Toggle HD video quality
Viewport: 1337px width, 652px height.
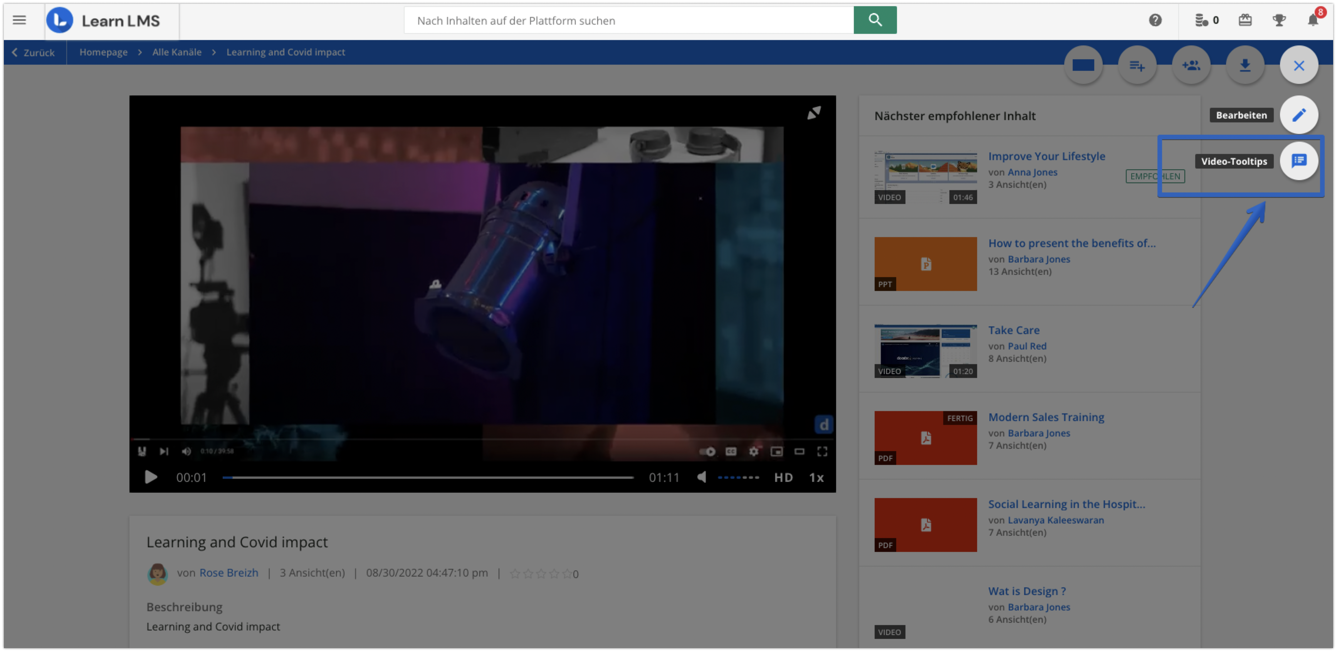[783, 477]
